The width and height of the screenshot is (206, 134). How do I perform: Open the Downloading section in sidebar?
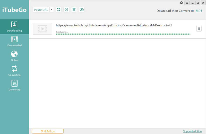pos(14,27)
